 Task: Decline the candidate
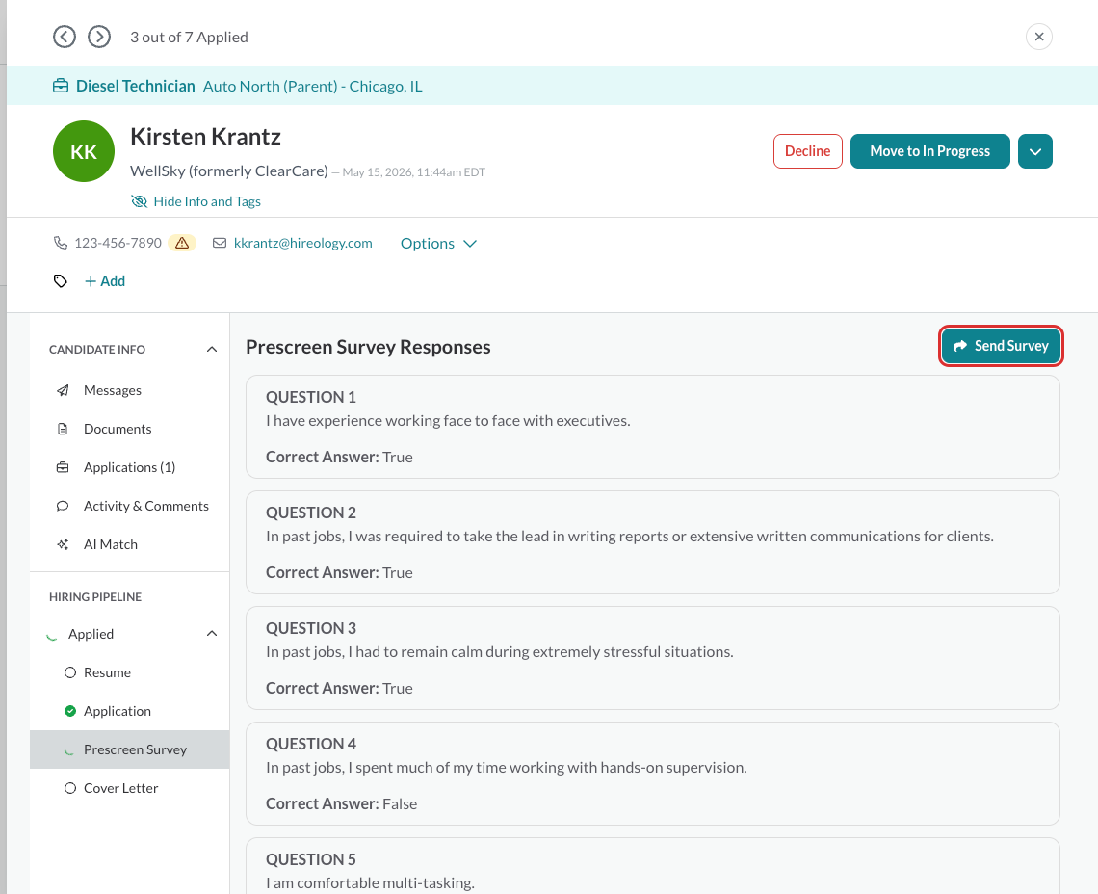click(x=807, y=151)
